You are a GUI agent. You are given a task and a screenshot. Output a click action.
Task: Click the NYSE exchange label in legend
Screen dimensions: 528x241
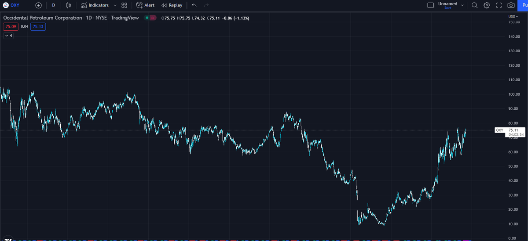click(x=101, y=18)
